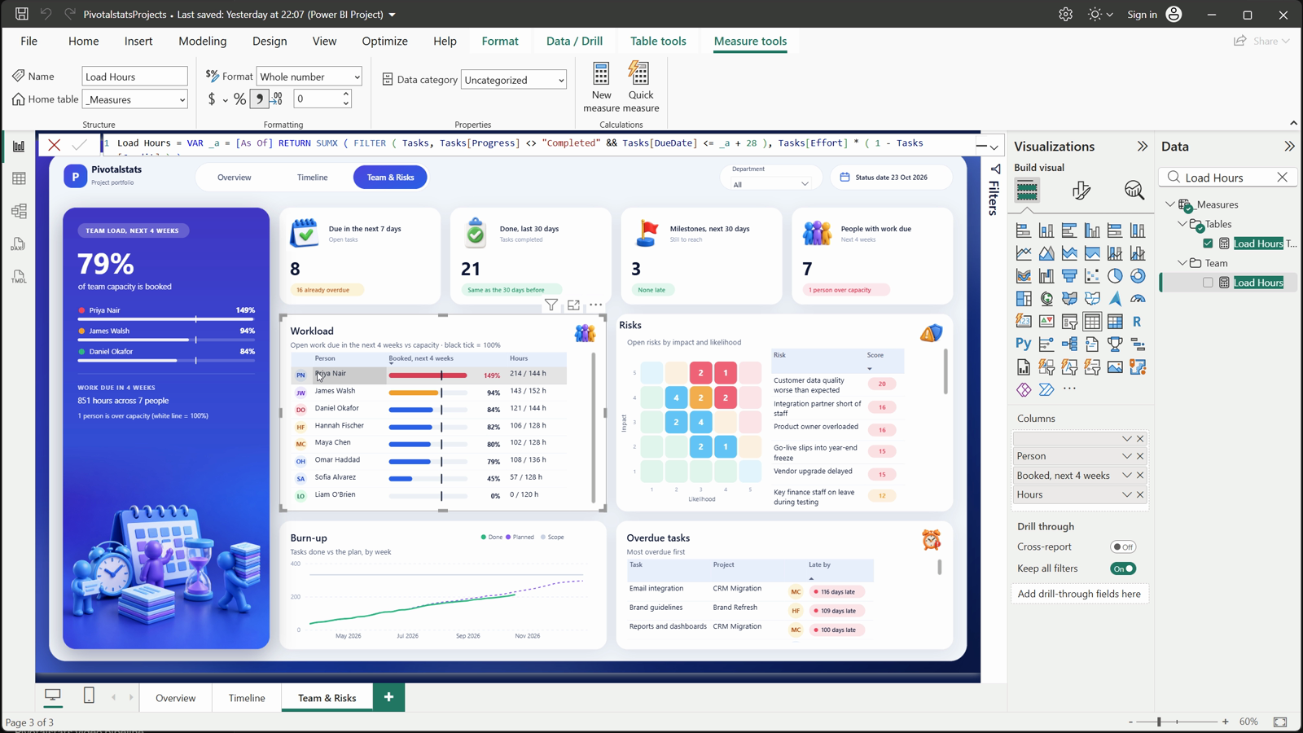1303x733 pixels.
Task: Select the Donut chart visual
Action: [x=1138, y=276]
